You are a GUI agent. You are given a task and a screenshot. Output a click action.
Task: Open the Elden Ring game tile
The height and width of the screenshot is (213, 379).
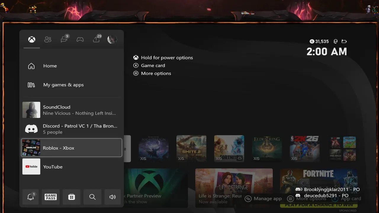pyautogui.click(x=267, y=149)
